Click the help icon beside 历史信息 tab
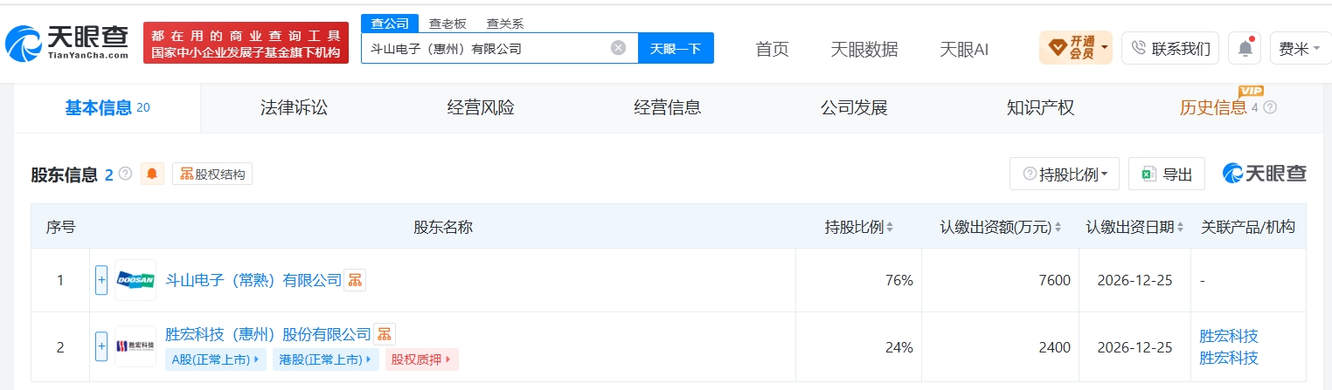This screenshot has height=390, width=1332. [x=1270, y=107]
